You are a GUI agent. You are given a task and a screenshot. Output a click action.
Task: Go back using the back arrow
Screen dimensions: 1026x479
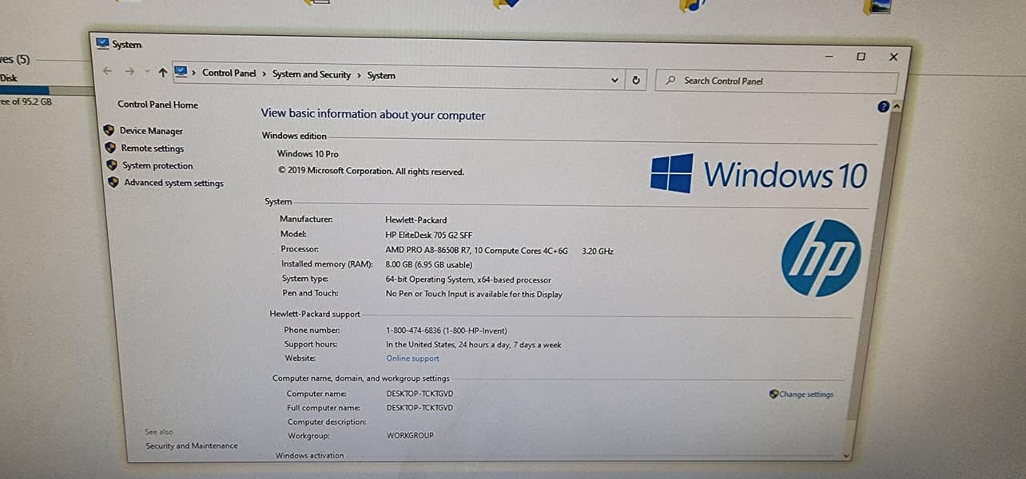108,71
